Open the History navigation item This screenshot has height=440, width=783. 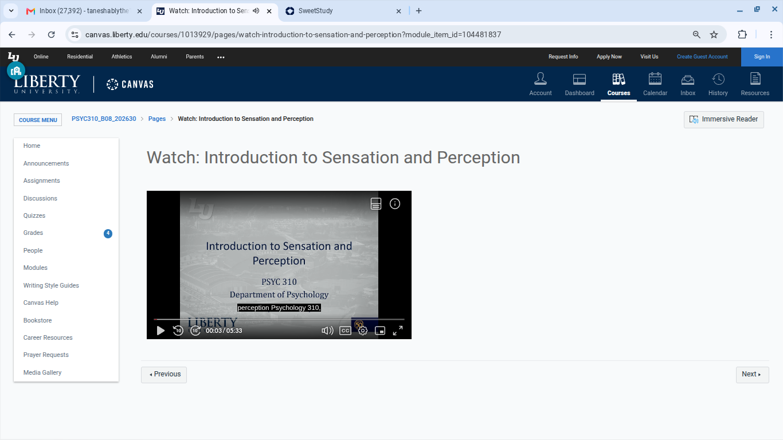718,84
